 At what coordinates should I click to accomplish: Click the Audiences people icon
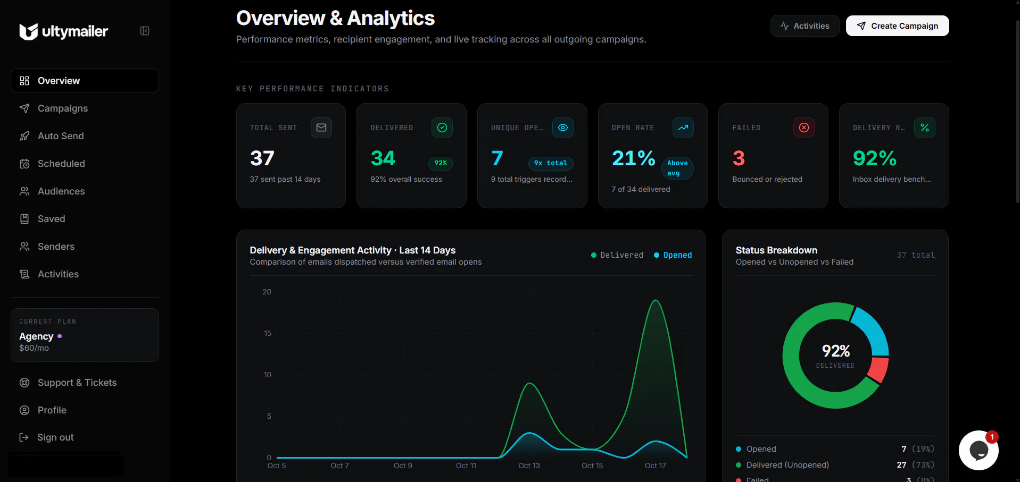point(24,191)
